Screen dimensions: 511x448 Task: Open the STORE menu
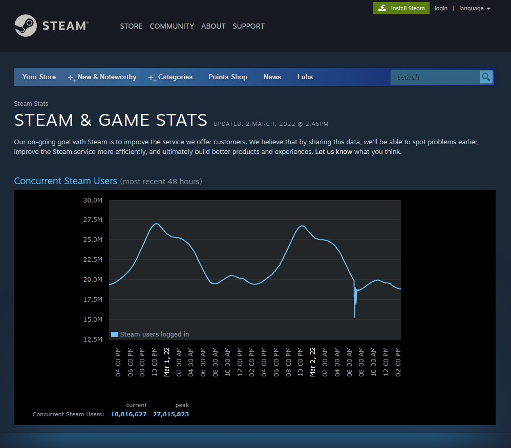click(x=131, y=26)
